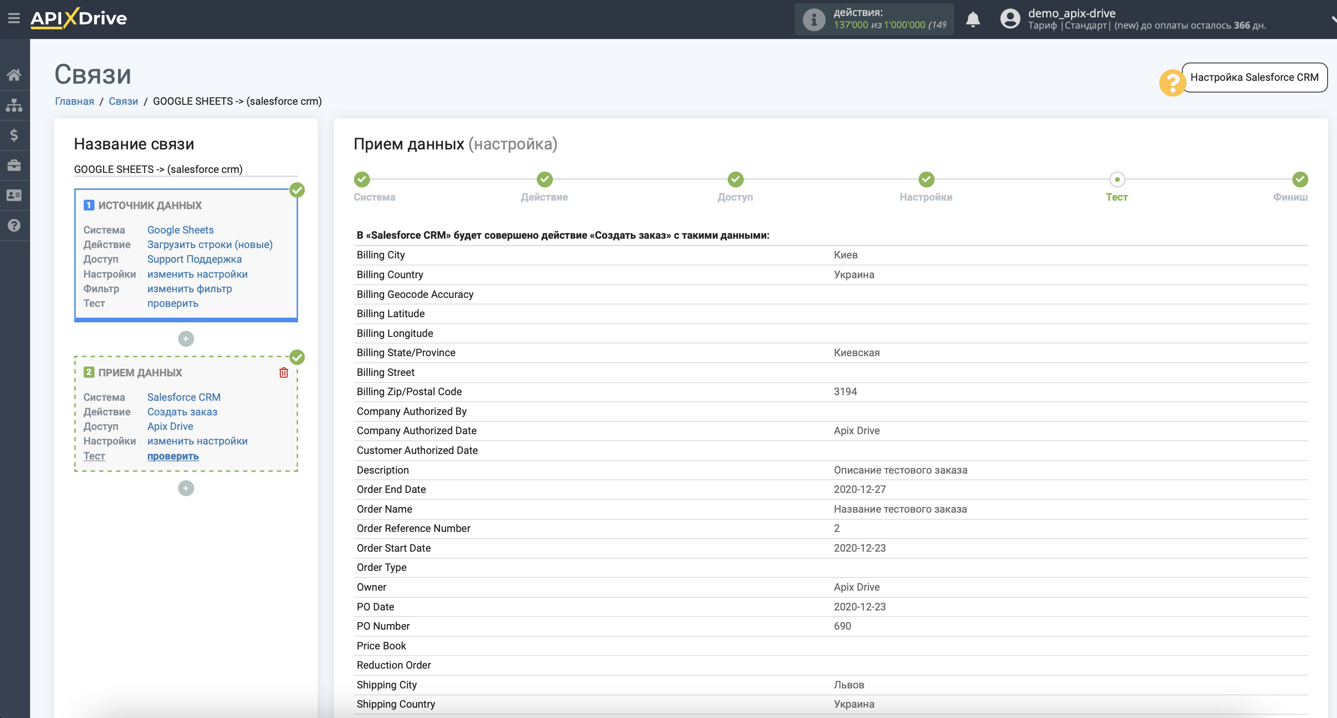Click изменить фильтр link

point(189,289)
